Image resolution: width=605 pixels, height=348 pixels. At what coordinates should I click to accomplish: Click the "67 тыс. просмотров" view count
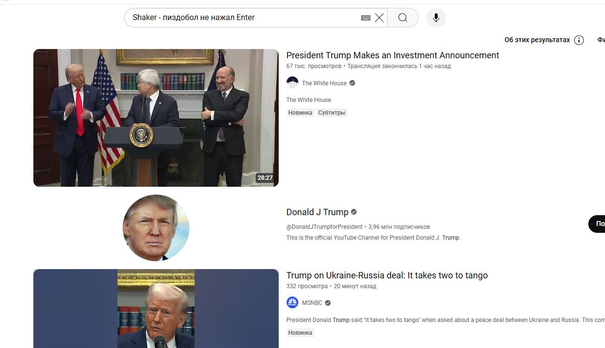pyautogui.click(x=314, y=66)
